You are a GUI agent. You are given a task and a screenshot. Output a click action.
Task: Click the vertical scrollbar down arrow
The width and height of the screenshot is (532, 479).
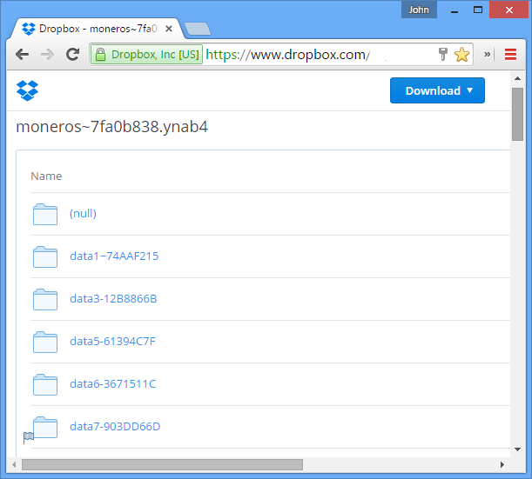(517, 449)
